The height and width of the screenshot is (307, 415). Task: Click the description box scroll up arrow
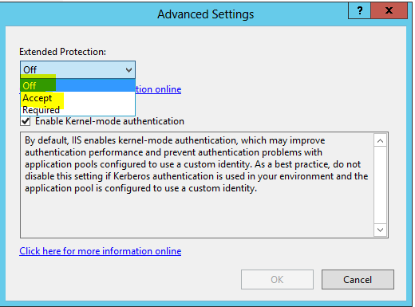[380, 140]
